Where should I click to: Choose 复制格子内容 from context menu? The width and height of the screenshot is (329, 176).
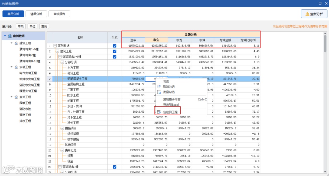(181, 99)
